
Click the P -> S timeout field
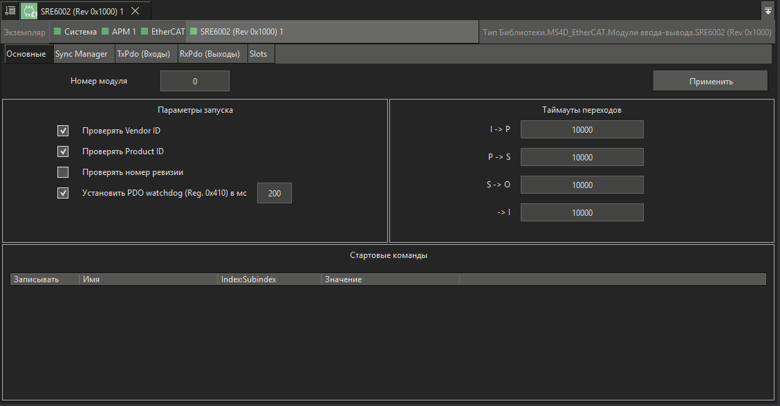coord(582,157)
